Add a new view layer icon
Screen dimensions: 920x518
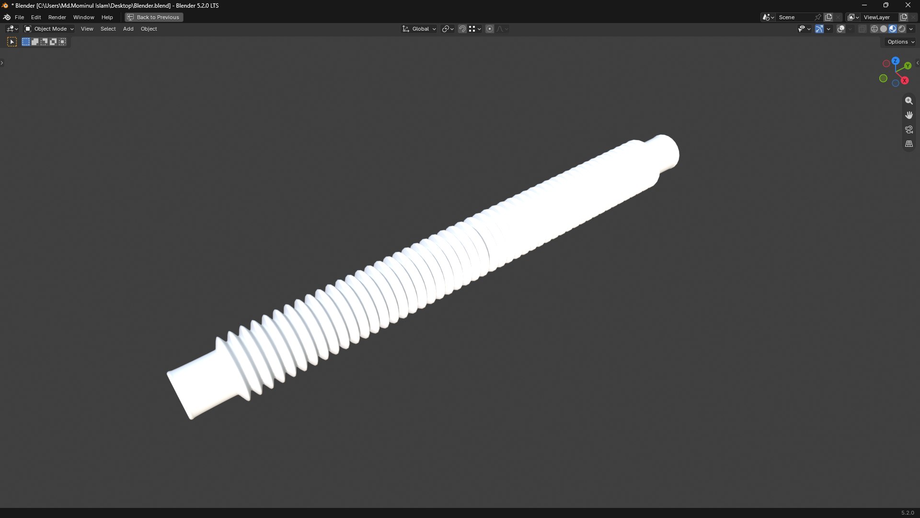(x=904, y=17)
